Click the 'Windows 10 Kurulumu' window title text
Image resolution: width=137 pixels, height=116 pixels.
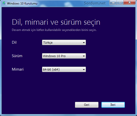(x=22, y=3)
